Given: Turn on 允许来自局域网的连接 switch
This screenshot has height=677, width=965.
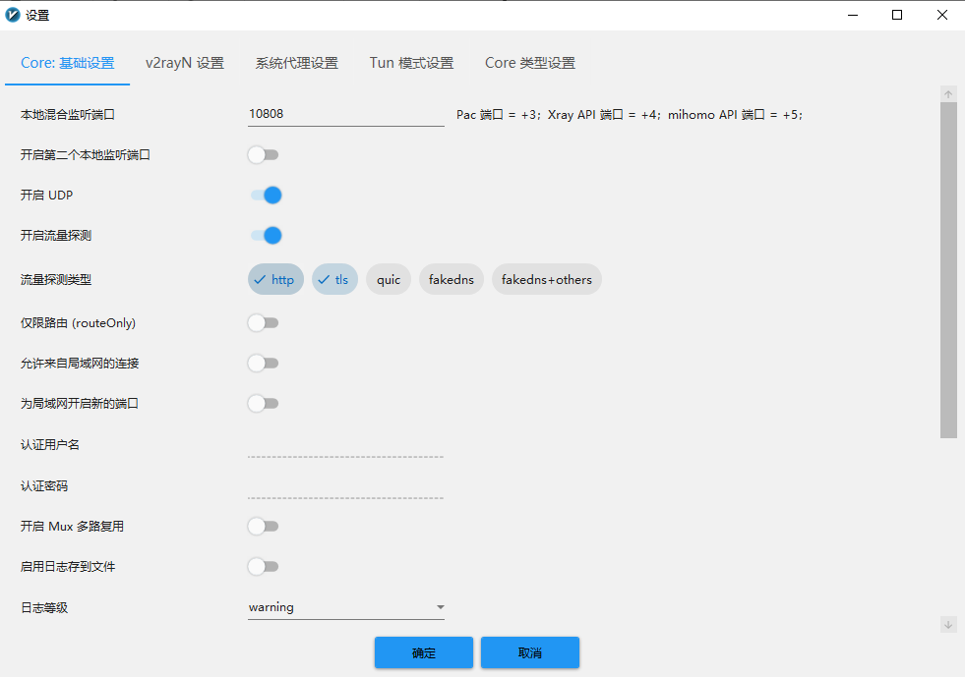Looking at the screenshot, I should click(x=264, y=364).
